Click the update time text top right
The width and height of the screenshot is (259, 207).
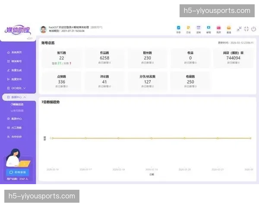tap(236, 43)
